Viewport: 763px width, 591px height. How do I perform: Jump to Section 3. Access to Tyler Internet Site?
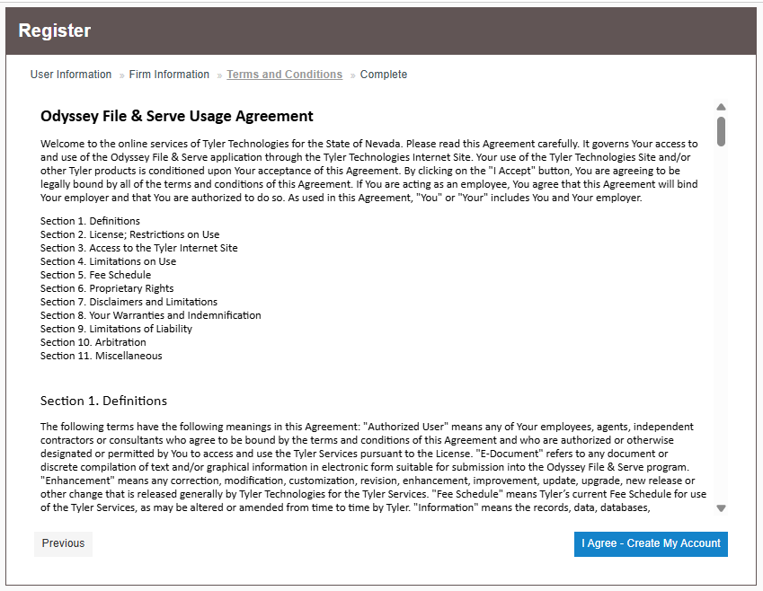[138, 248]
